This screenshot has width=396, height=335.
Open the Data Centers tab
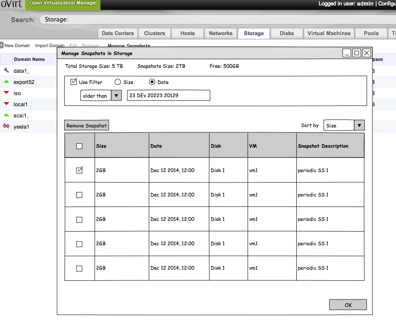(x=118, y=33)
